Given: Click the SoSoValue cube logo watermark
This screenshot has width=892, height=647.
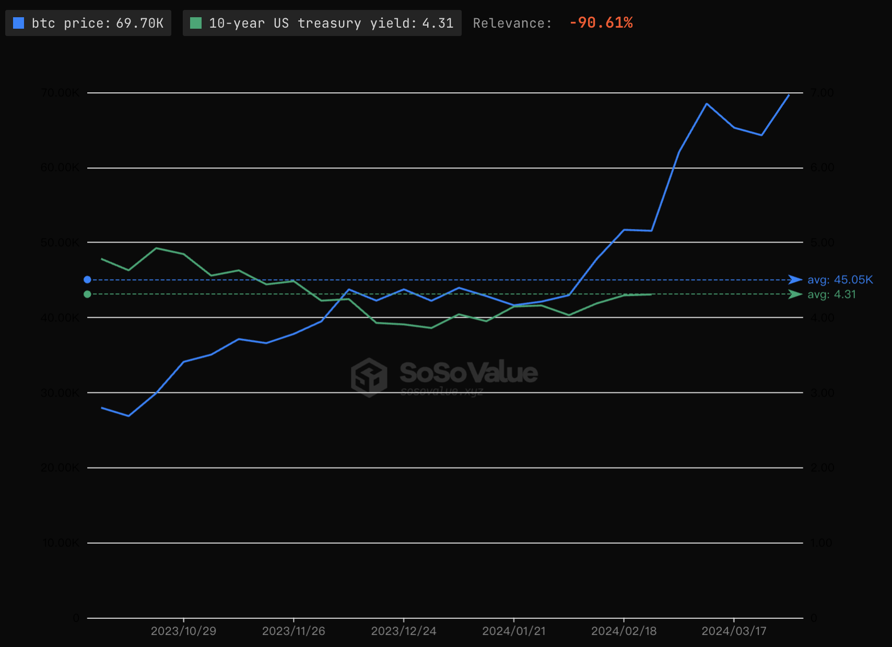Looking at the screenshot, I should [369, 376].
